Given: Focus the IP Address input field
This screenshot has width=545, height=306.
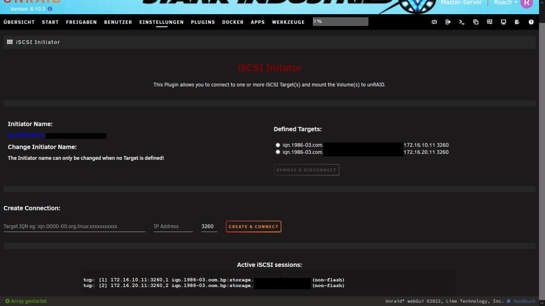Looking at the screenshot, I should point(173,226).
